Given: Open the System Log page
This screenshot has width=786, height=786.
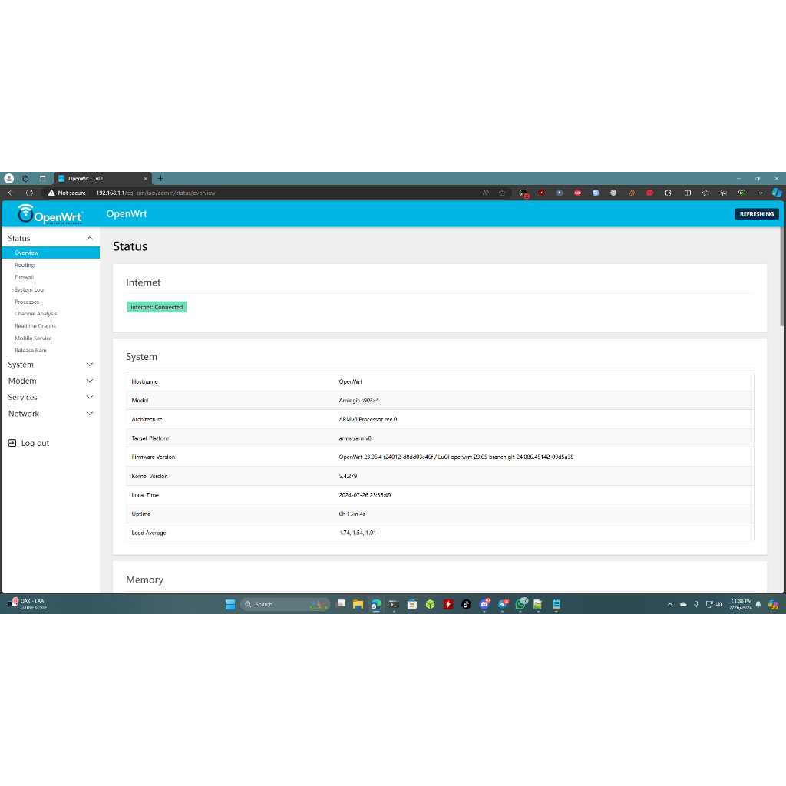Looking at the screenshot, I should pos(29,289).
